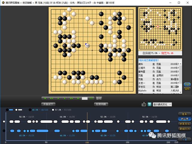The height and width of the screenshot is (144, 192).
Task: Click the Fox Weiqi app icon in title bar
Action: [x=3, y=3]
